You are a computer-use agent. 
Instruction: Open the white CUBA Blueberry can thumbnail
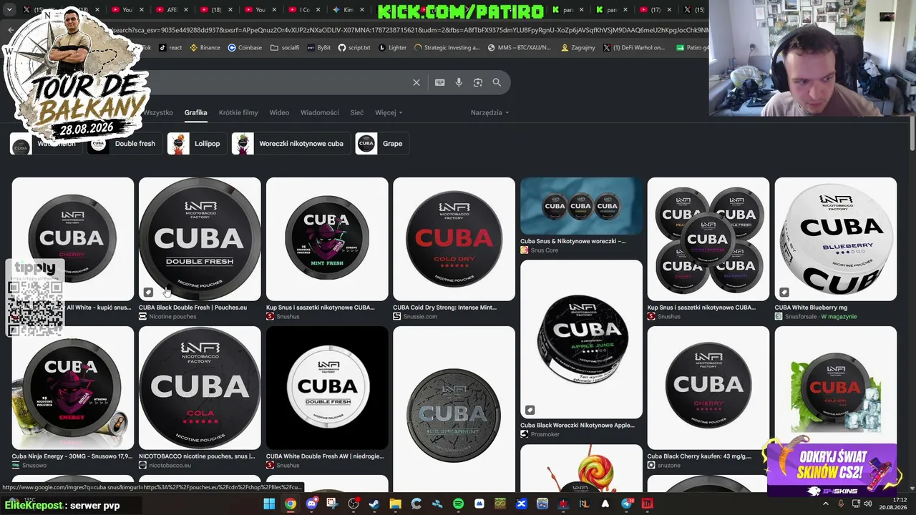point(835,239)
